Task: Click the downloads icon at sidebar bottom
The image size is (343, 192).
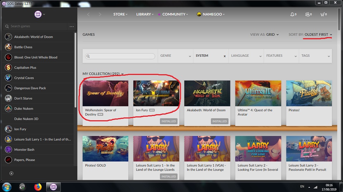Action: [x=11, y=173]
